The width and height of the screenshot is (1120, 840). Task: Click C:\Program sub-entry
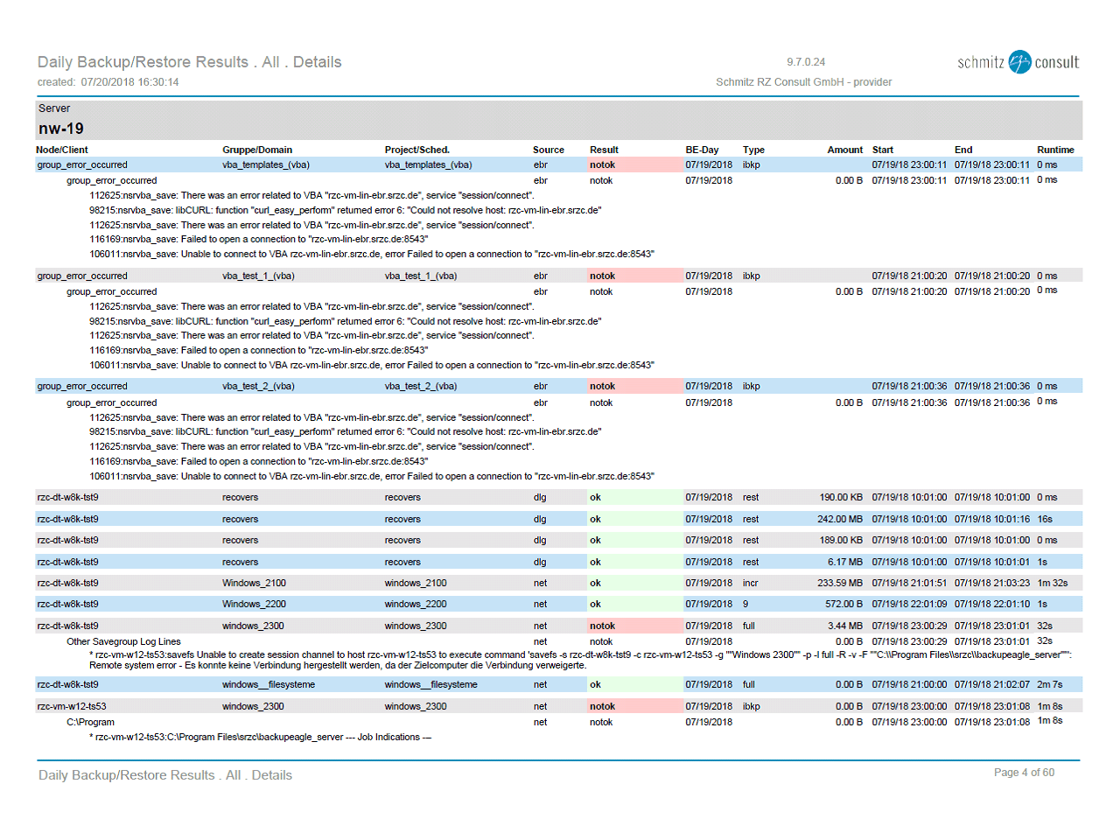coord(90,722)
